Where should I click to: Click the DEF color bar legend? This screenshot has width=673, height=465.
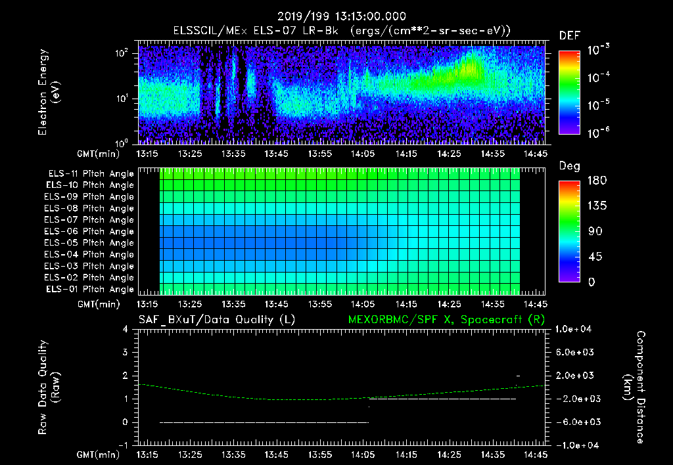point(569,92)
